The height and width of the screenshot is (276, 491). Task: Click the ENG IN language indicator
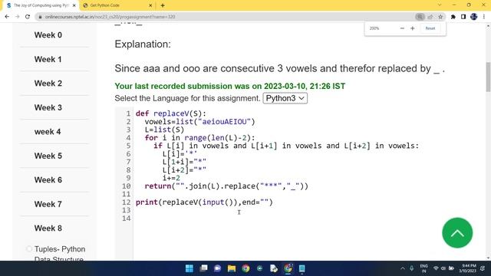pyautogui.click(x=424, y=268)
